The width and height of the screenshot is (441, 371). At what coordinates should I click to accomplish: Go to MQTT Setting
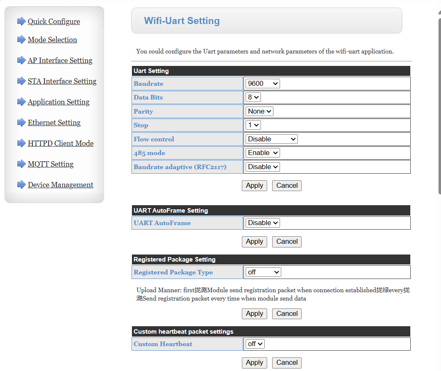tap(50, 164)
